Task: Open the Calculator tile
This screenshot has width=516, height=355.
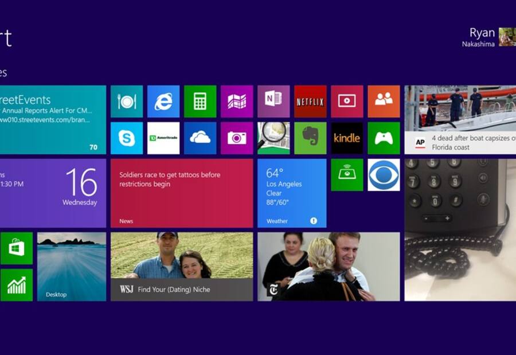Action: (x=200, y=102)
